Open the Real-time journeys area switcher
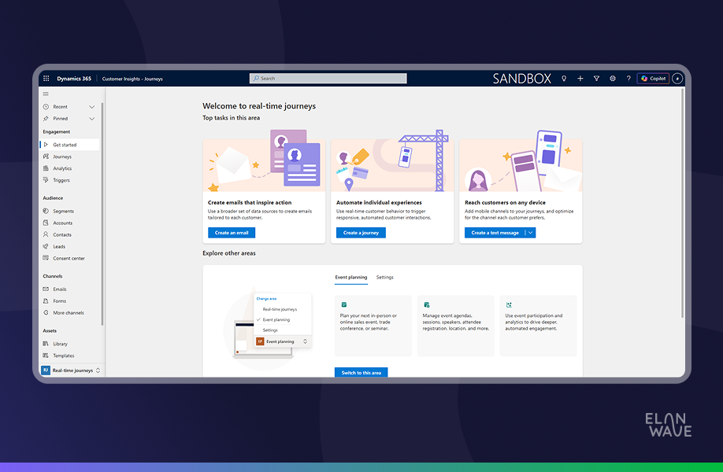The image size is (723, 472). (71, 371)
